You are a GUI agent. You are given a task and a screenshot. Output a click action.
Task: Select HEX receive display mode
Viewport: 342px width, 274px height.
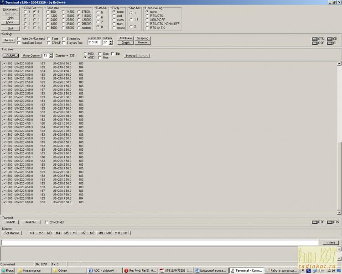click(85, 53)
